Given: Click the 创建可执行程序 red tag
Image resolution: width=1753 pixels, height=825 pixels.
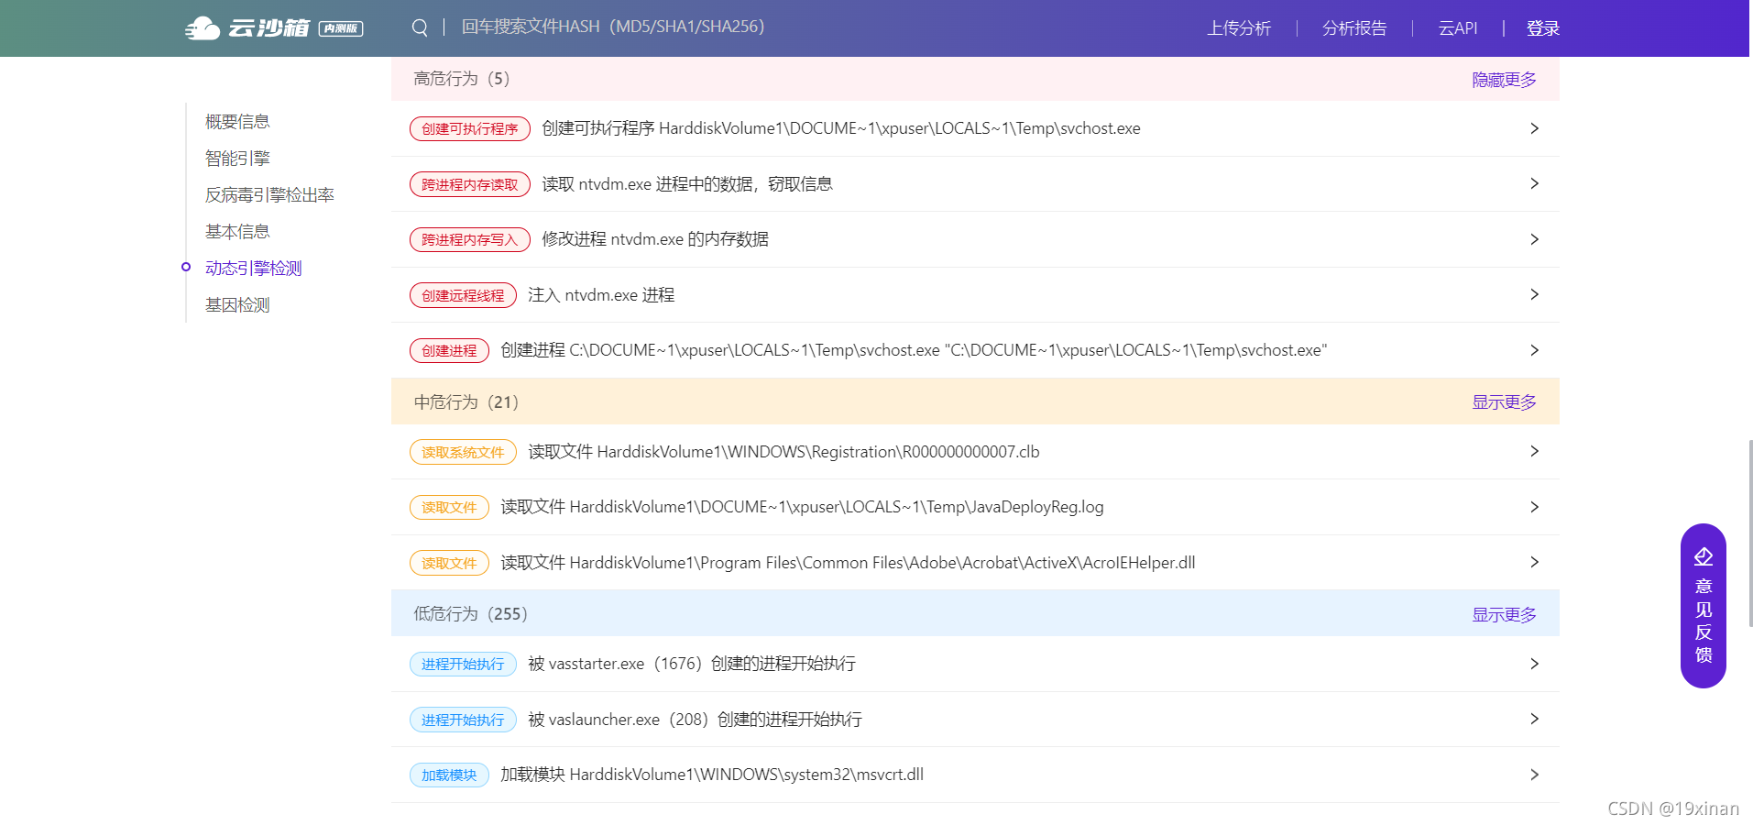Looking at the screenshot, I should (470, 129).
